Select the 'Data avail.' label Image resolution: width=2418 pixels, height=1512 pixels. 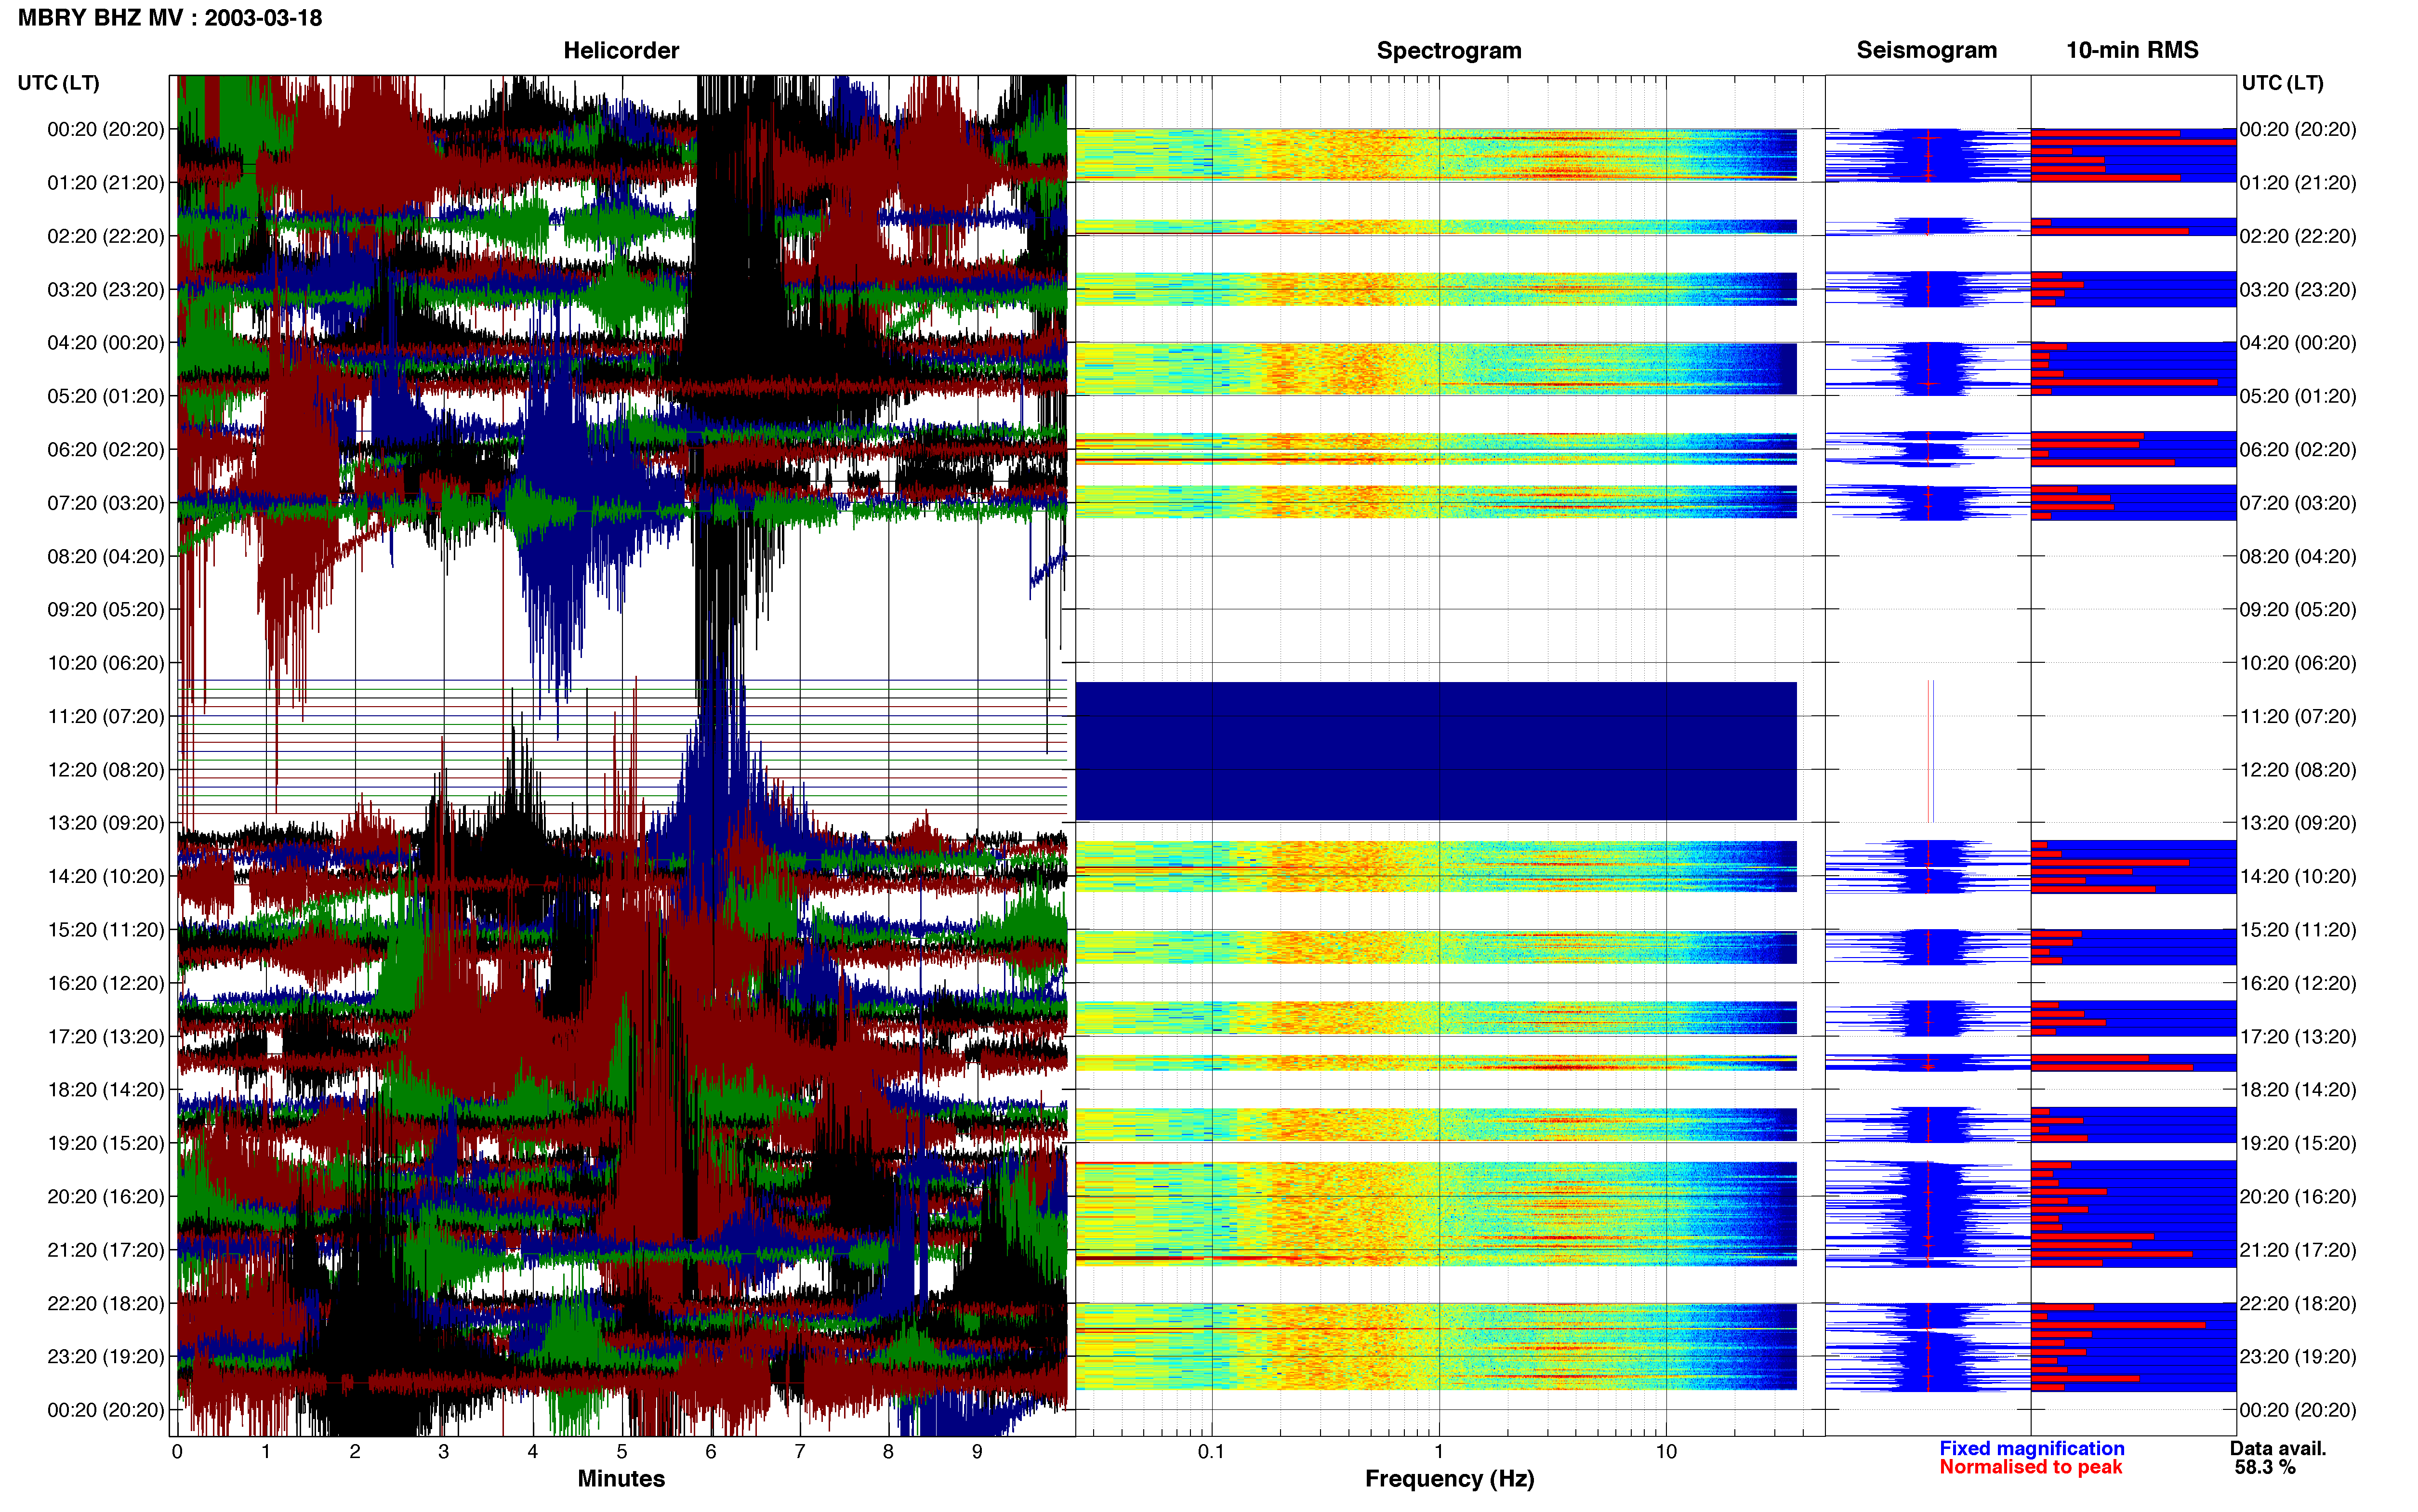point(2278,1449)
